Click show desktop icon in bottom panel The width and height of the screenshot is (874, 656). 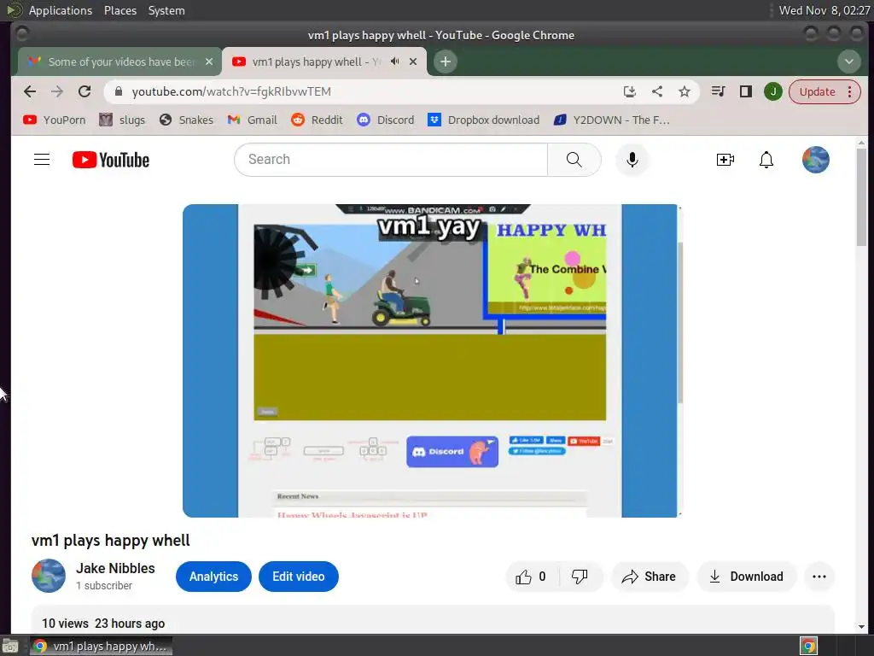(x=10, y=646)
